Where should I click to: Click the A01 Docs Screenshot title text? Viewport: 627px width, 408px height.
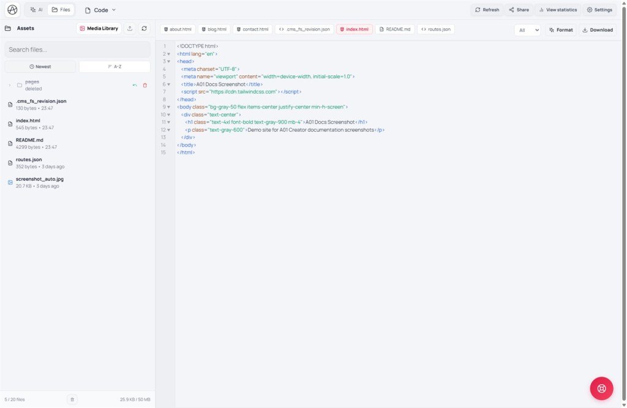(x=220, y=85)
